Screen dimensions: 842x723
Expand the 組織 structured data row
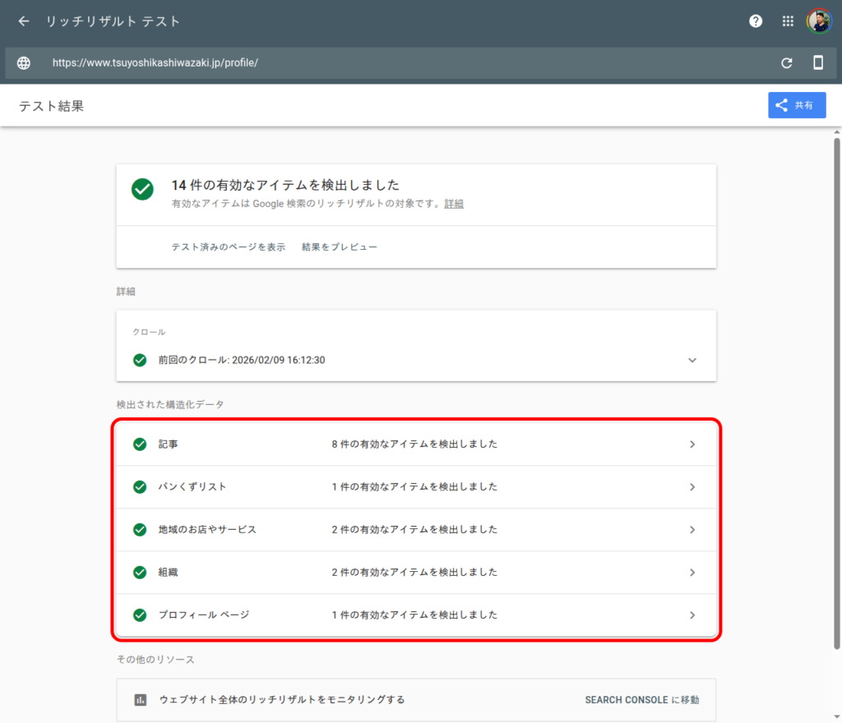click(x=692, y=572)
